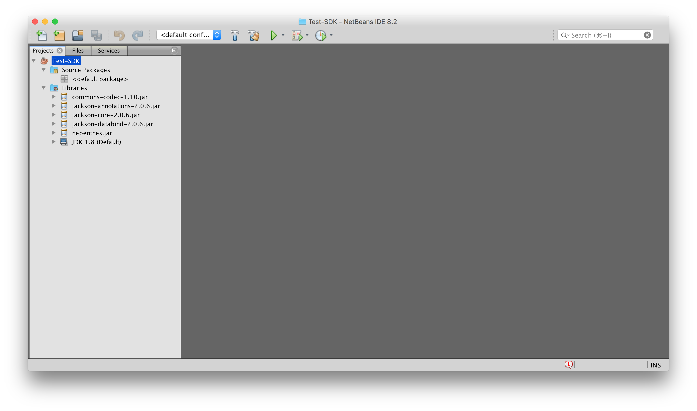Expand the commons-codec-1.10.jar node
This screenshot has width=697, height=411.
pos(54,97)
